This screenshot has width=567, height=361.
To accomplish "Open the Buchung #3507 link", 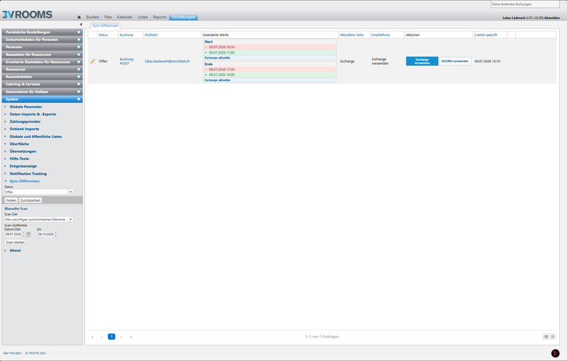I will 127,61.
